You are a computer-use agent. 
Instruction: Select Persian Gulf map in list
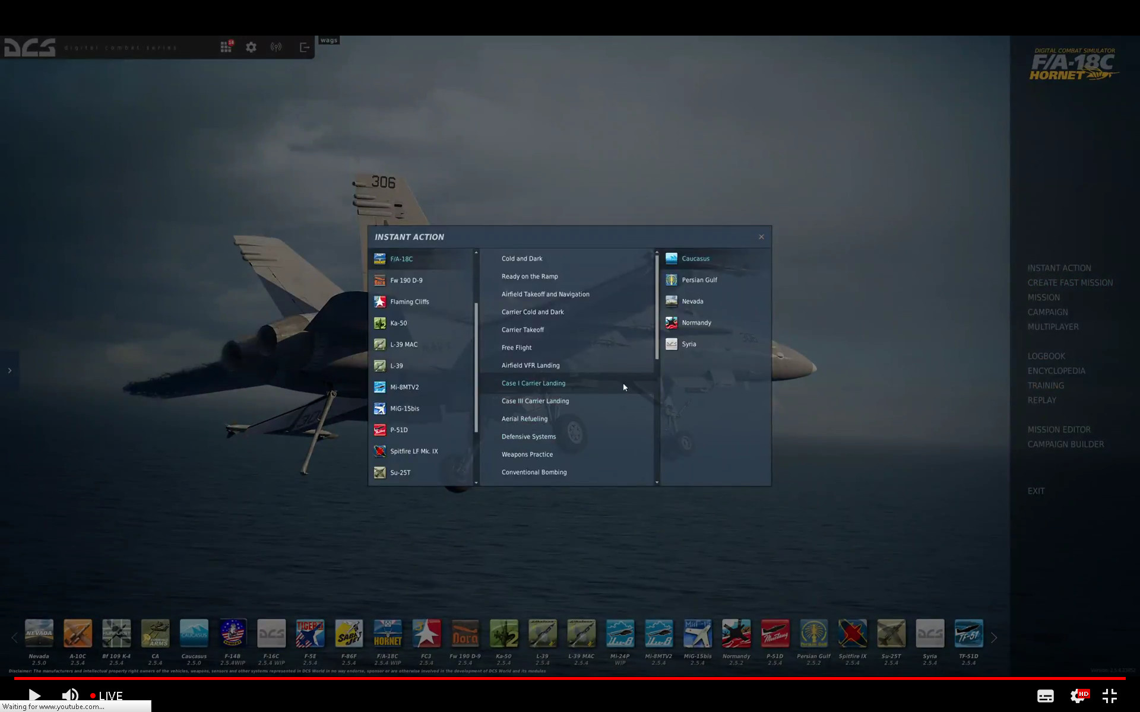point(699,280)
